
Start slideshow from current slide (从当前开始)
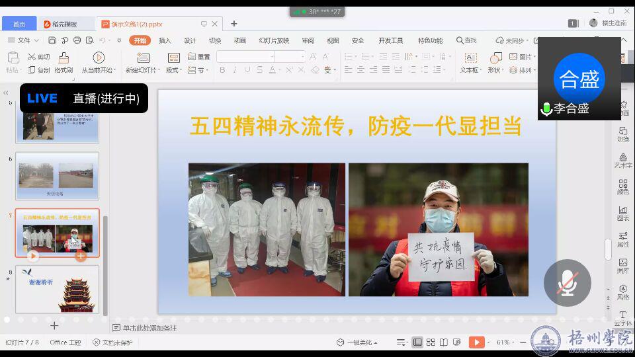pyautogui.click(x=99, y=58)
